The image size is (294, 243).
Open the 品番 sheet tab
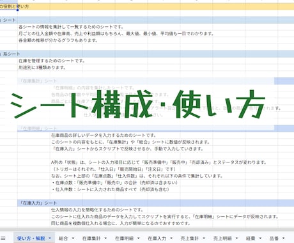(x=274, y=239)
